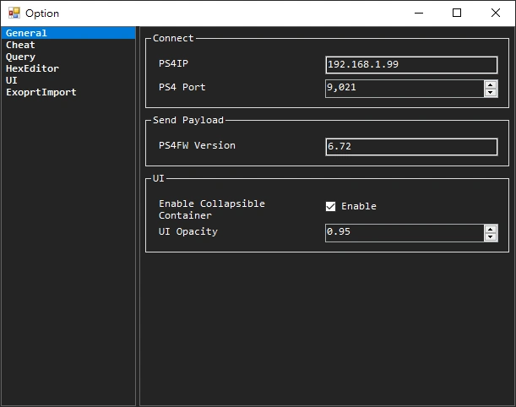This screenshot has height=407, width=516.
Task: Click the PS4FW Version field
Action: pyautogui.click(x=411, y=147)
